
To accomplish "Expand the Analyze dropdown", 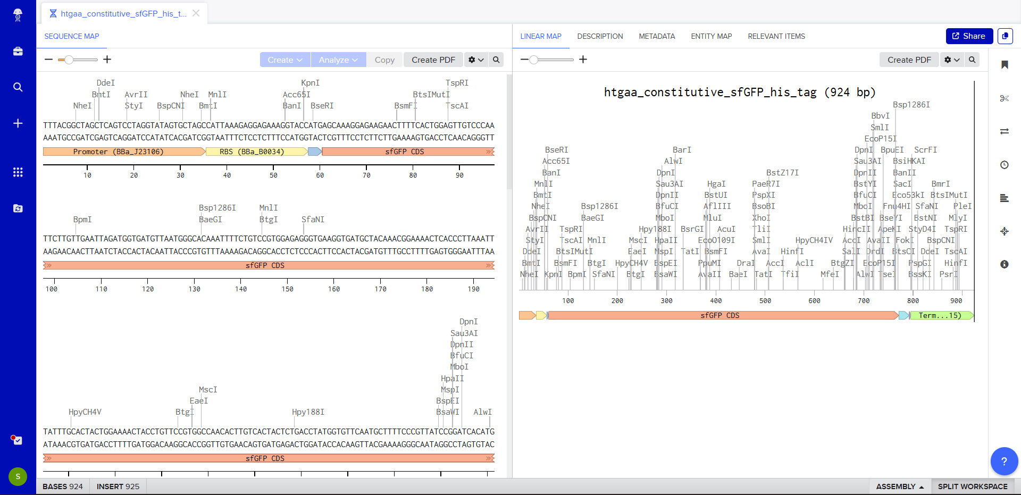I will (x=338, y=60).
